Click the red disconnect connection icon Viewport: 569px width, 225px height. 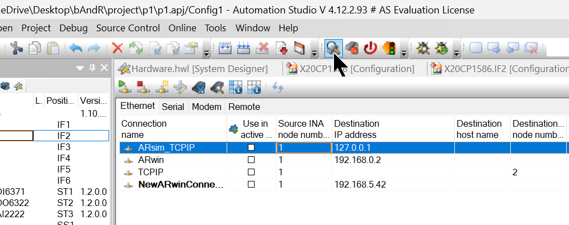click(x=143, y=87)
